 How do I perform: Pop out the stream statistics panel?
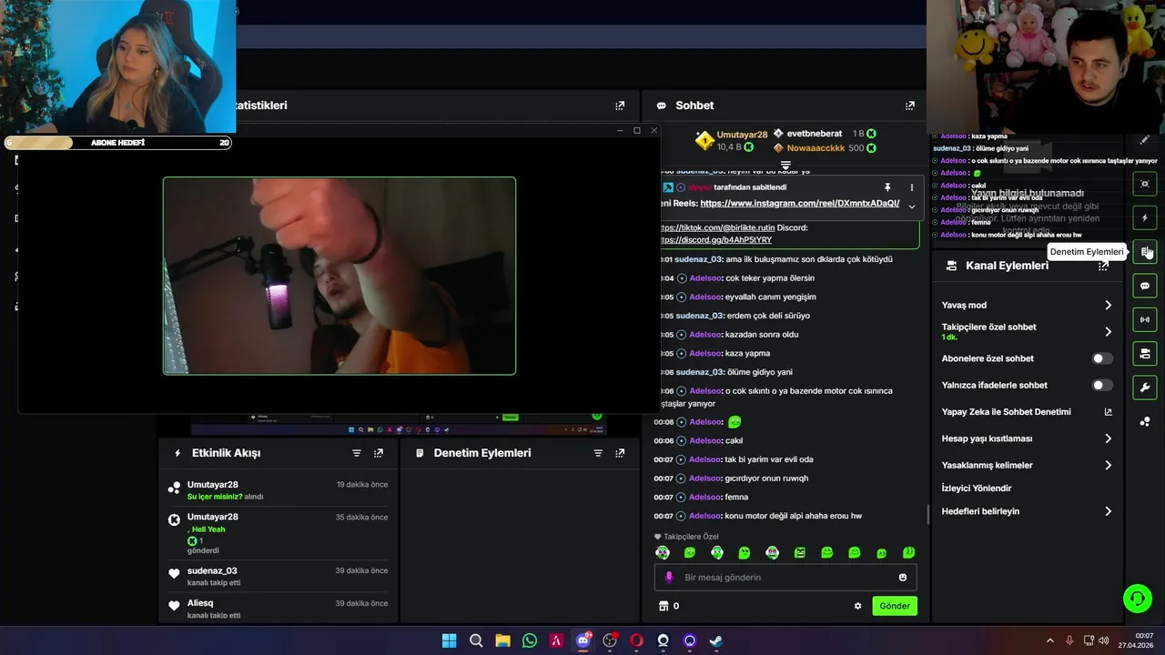[x=620, y=106]
